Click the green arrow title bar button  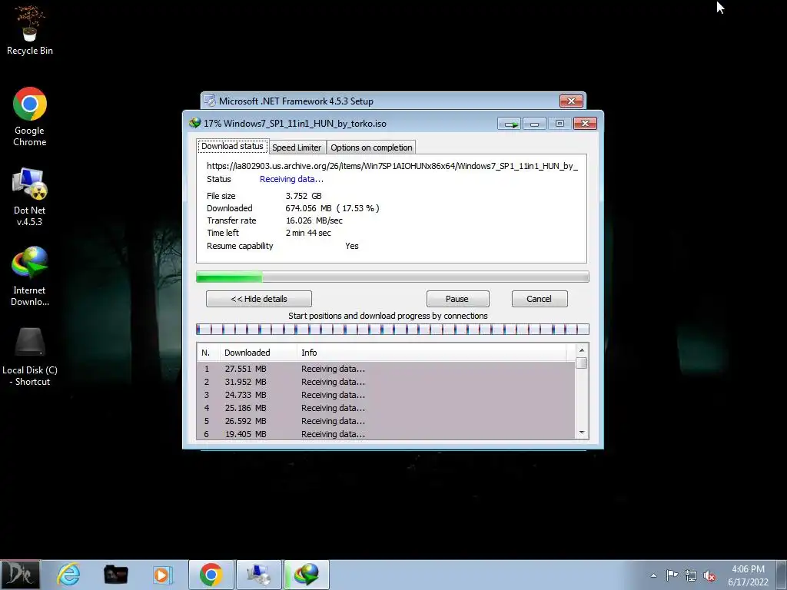[510, 124]
